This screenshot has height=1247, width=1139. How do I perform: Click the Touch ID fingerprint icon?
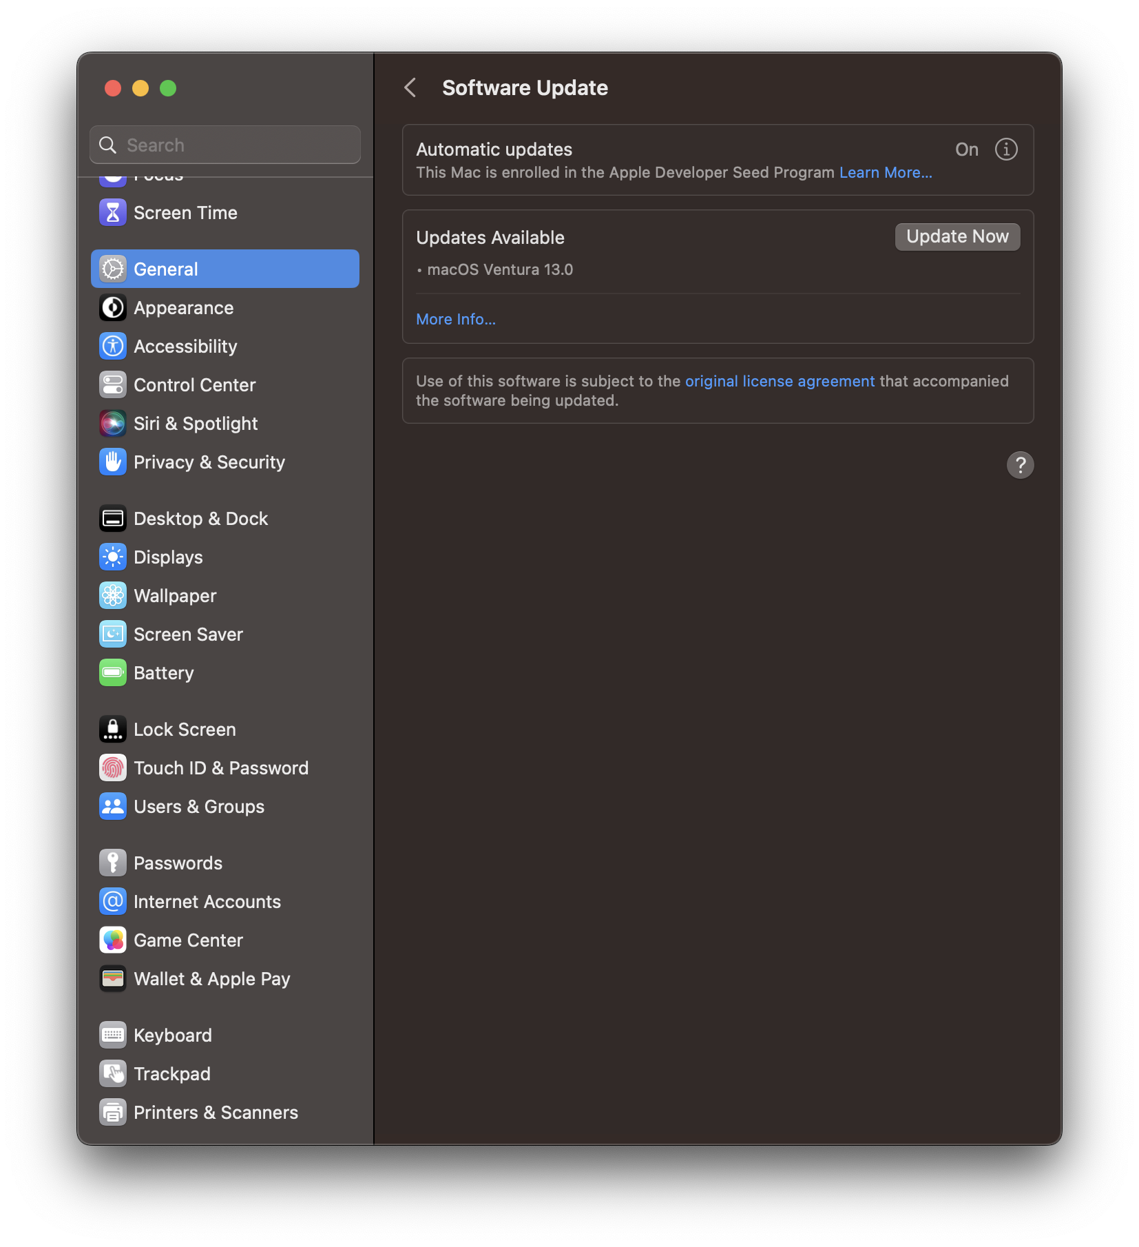pyautogui.click(x=113, y=768)
